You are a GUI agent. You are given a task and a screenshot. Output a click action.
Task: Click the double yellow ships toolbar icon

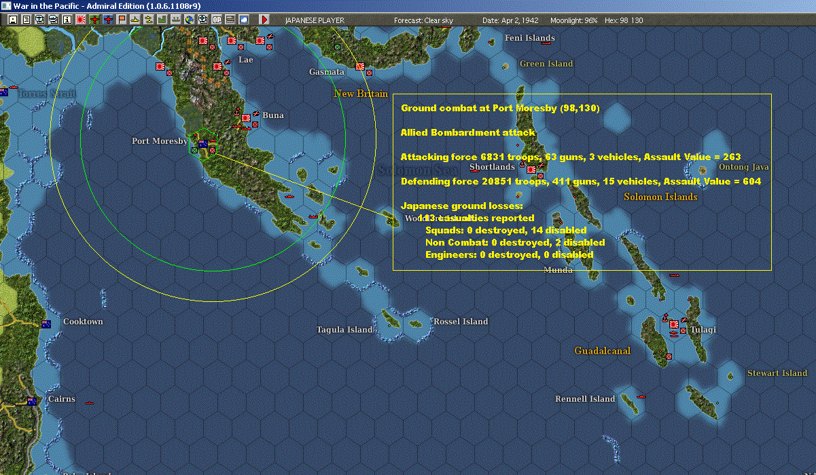point(148,20)
